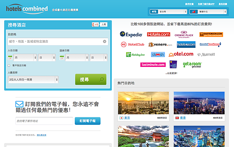This screenshot has width=234, height=147.
Task: Click the Japan flag icon beside 東京
Action: (121, 118)
